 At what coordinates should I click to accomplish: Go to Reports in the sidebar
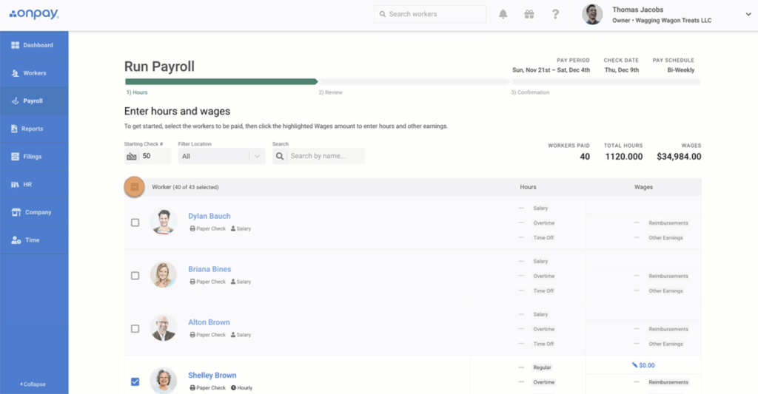click(32, 129)
